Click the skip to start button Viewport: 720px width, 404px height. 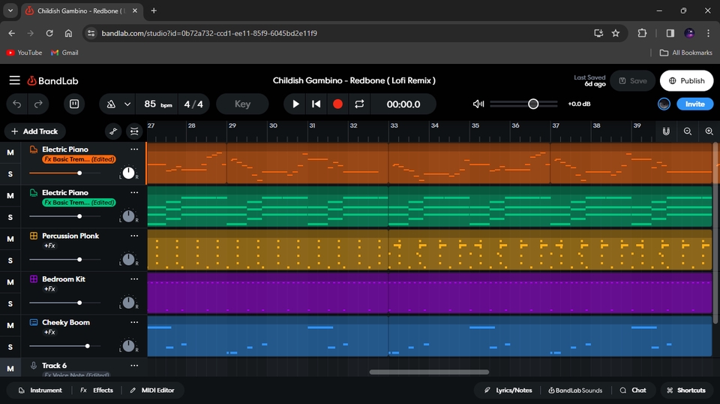[316, 104]
